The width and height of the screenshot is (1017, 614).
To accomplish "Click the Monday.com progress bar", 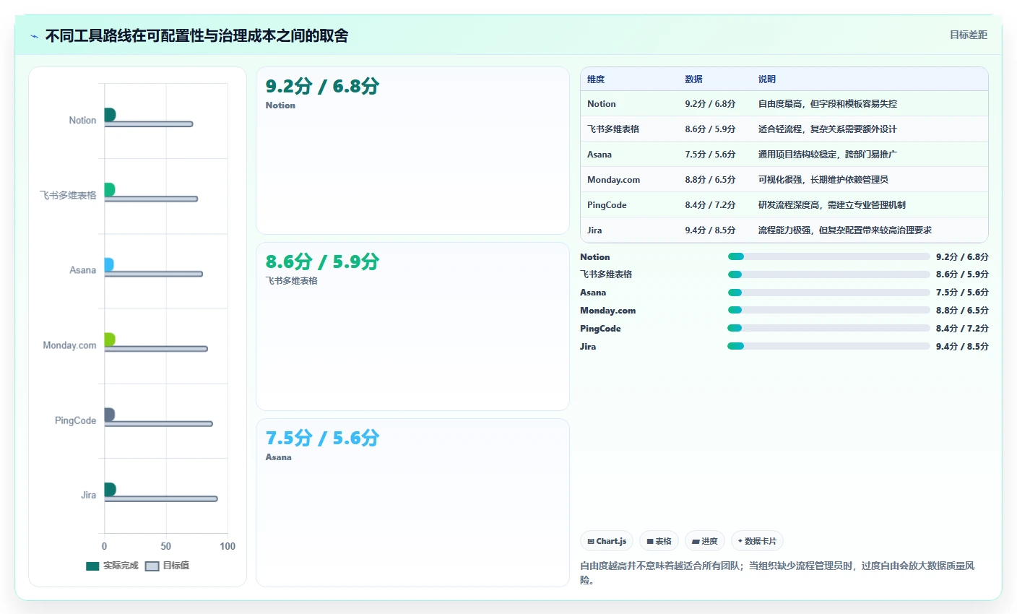I will pyautogui.click(x=829, y=310).
